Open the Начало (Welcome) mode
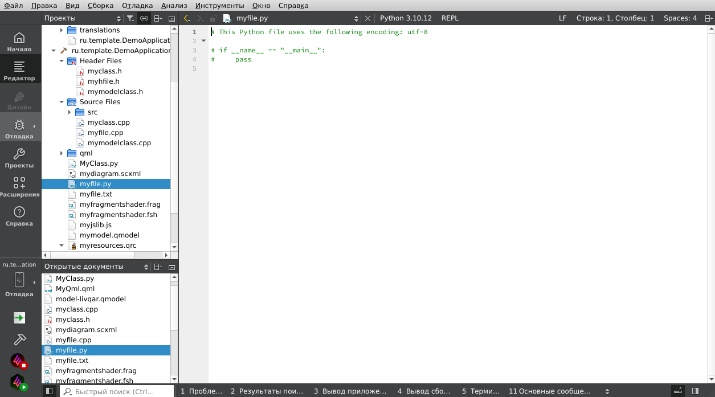Screen dimensions: 715x397 (x=19, y=42)
